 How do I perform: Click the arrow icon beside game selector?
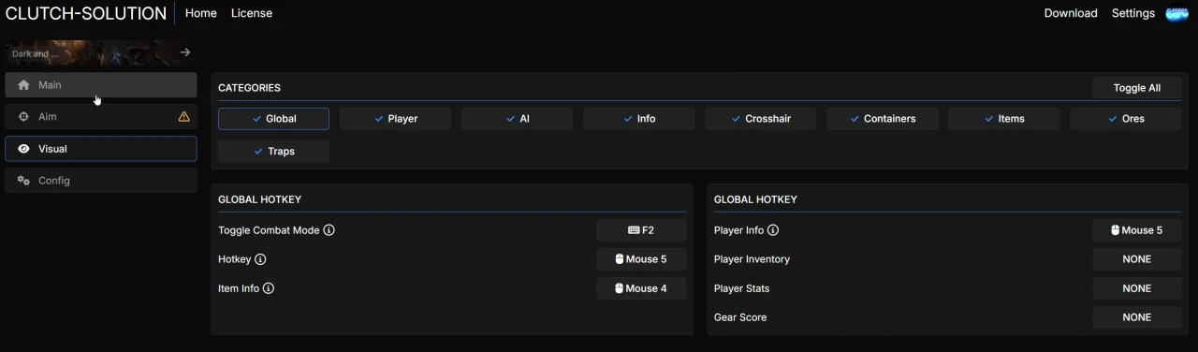coord(185,52)
